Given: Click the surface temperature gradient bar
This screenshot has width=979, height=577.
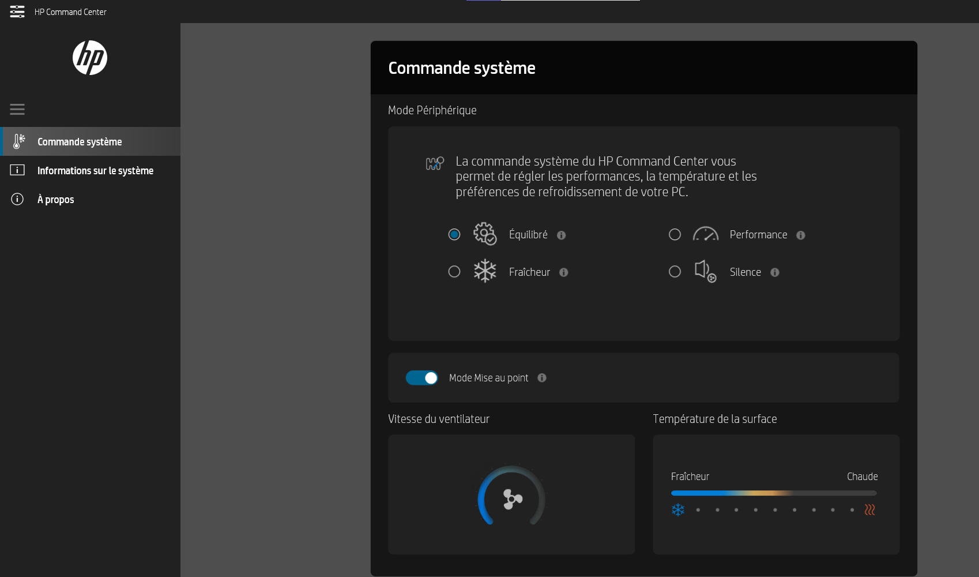Looking at the screenshot, I should 774,493.
